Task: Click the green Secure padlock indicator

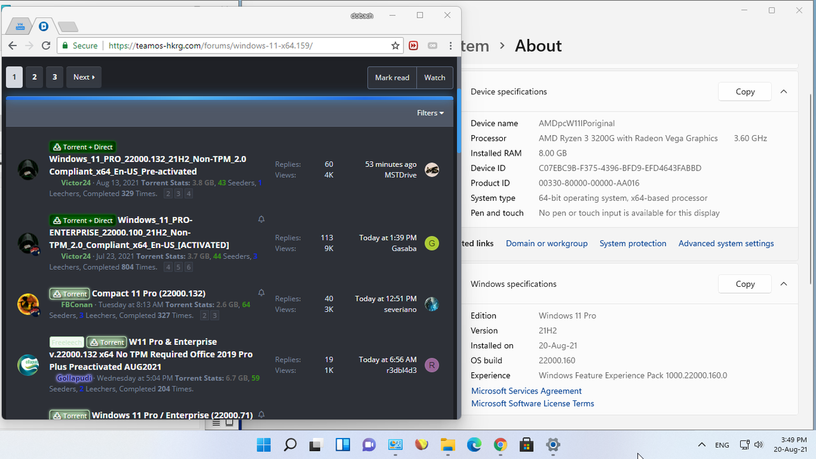Action: tap(80, 46)
